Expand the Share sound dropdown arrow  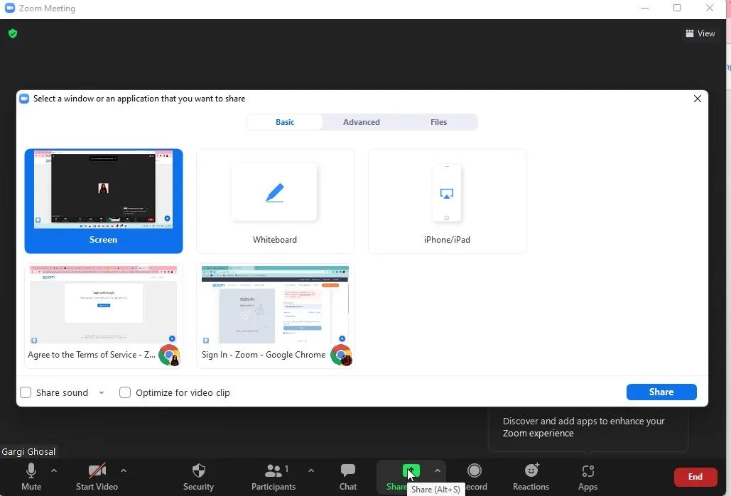click(102, 393)
